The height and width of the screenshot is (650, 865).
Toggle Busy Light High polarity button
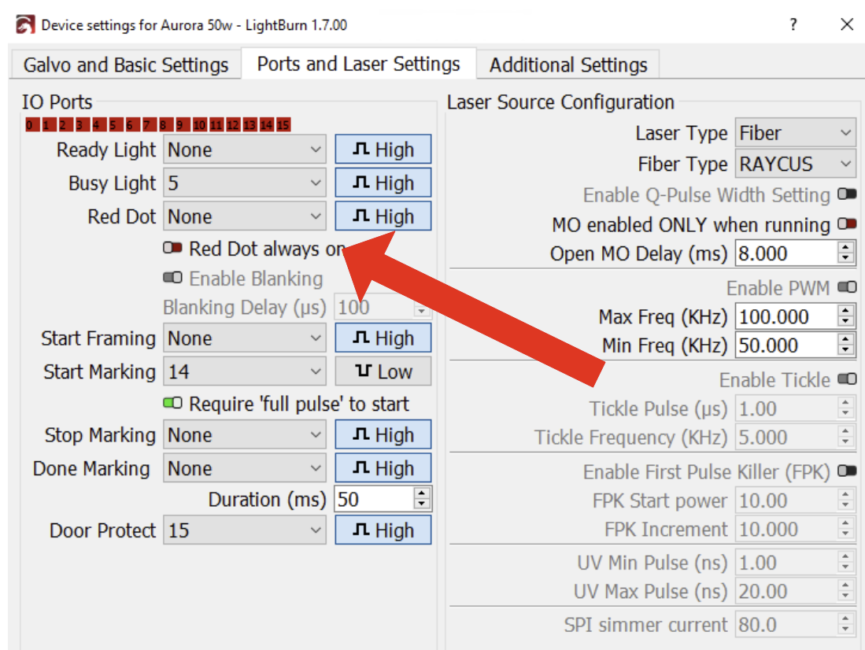(x=383, y=183)
